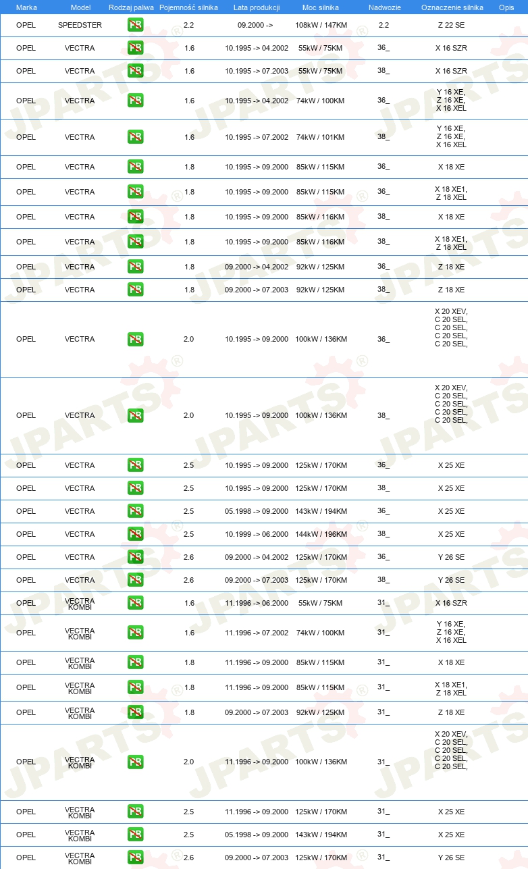Screen dimensions: 528x869
Task: Click the Rodzaj paliwa column header
Action: [x=131, y=7]
